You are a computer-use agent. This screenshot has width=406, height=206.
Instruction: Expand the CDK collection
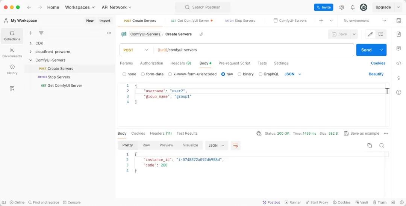coord(30,43)
